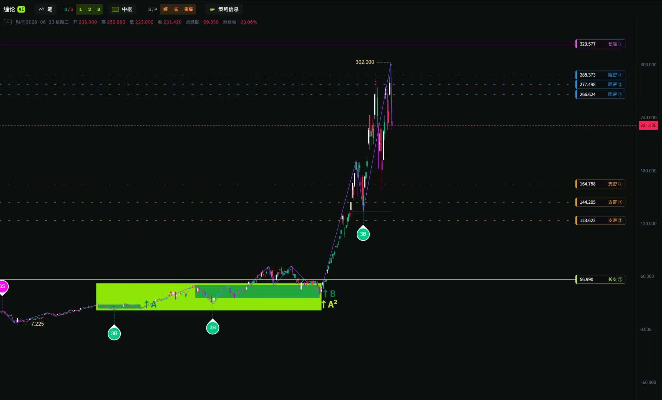Click the leftmost 3B buy marker under the green zone
Image resolution: width=662 pixels, height=400 pixels.
114,333
